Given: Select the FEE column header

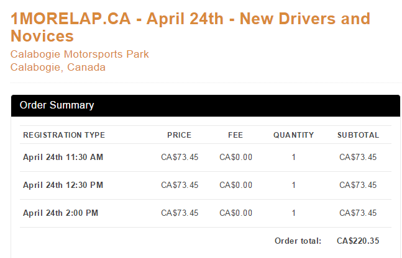Looking at the screenshot, I should [x=235, y=135].
